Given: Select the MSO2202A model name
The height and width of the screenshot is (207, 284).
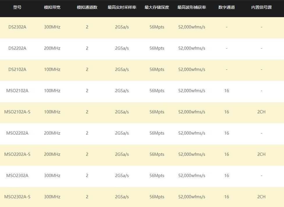Looking at the screenshot, I should (17, 133).
